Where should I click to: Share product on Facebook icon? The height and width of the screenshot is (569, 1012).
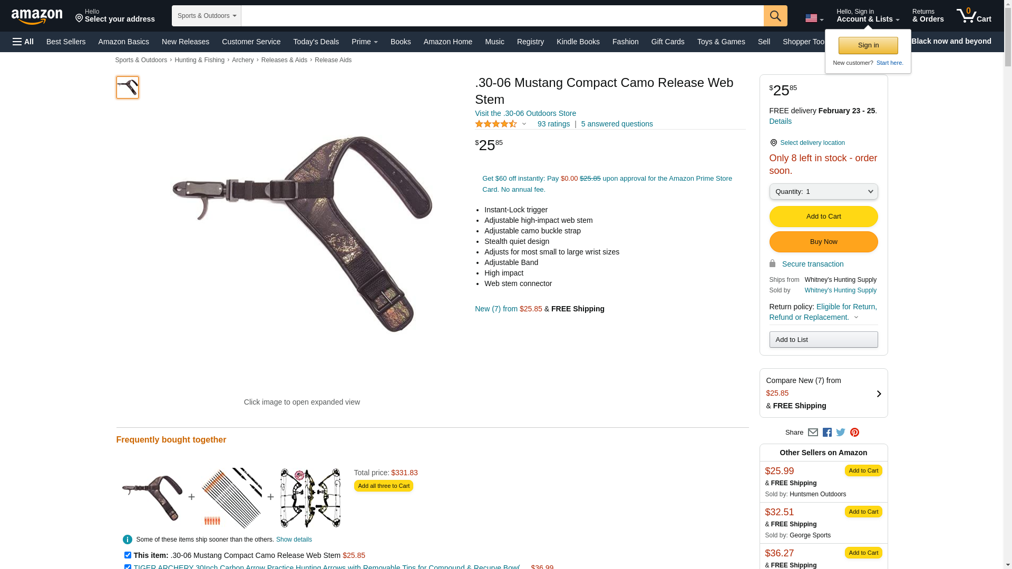[827, 433]
